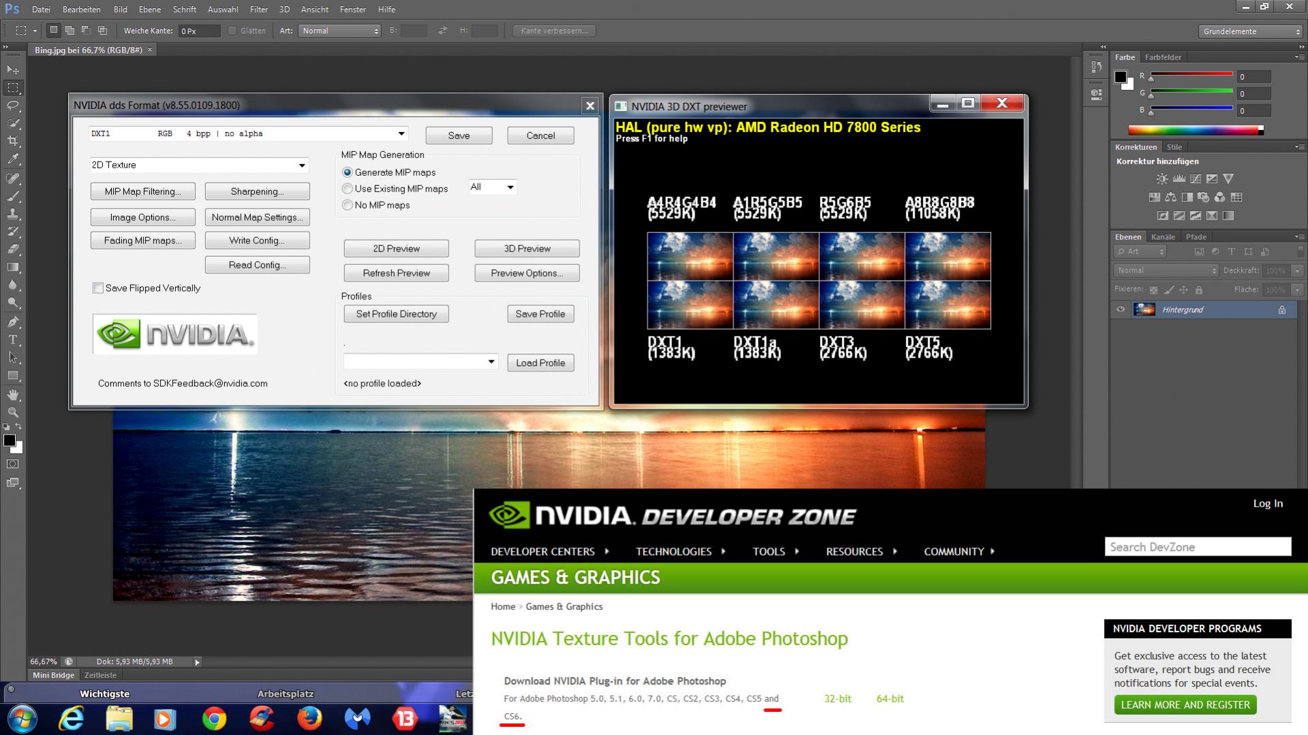This screenshot has width=1308, height=735.
Task: Download the 64-bit NVIDIA plug-in
Action: point(889,698)
